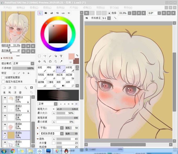
Task: Open the canvas zoom 33.3% dropdown
Action: (130, 13)
